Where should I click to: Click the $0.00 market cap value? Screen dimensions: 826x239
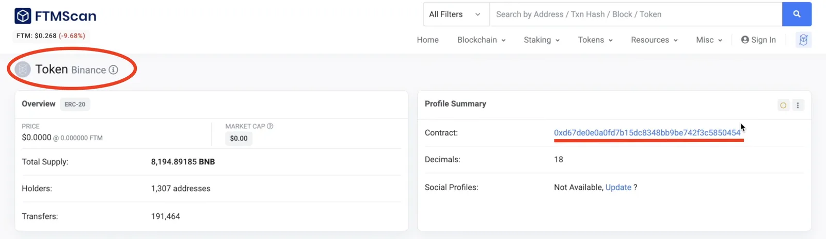pyautogui.click(x=239, y=138)
